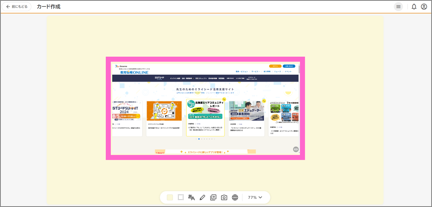Expand the 77% zoom dropdown
This screenshot has height=207, width=432.
pos(255,197)
